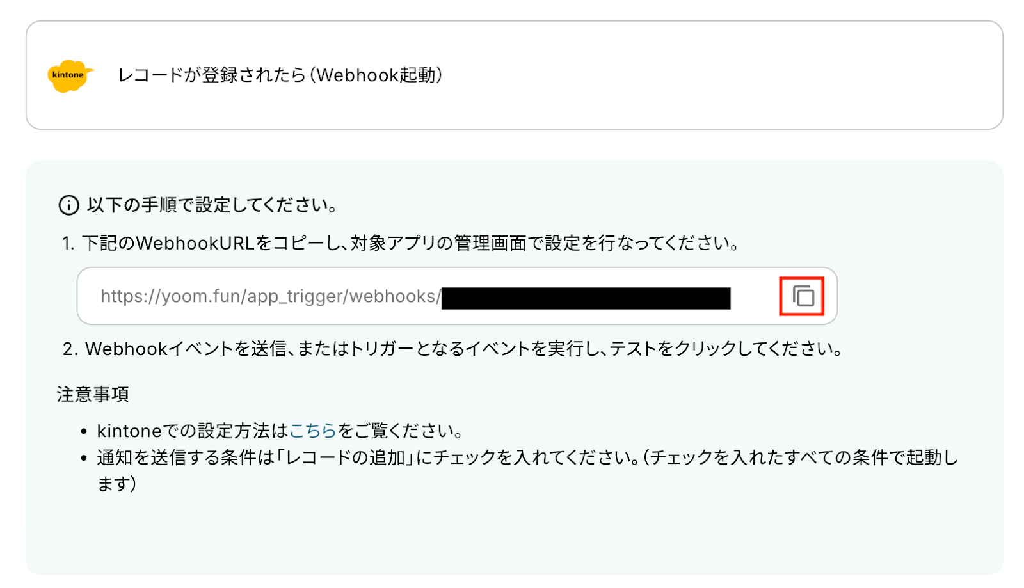Click the step number 1. label
The height and width of the screenshot is (588, 1024).
tap(68, 243)
